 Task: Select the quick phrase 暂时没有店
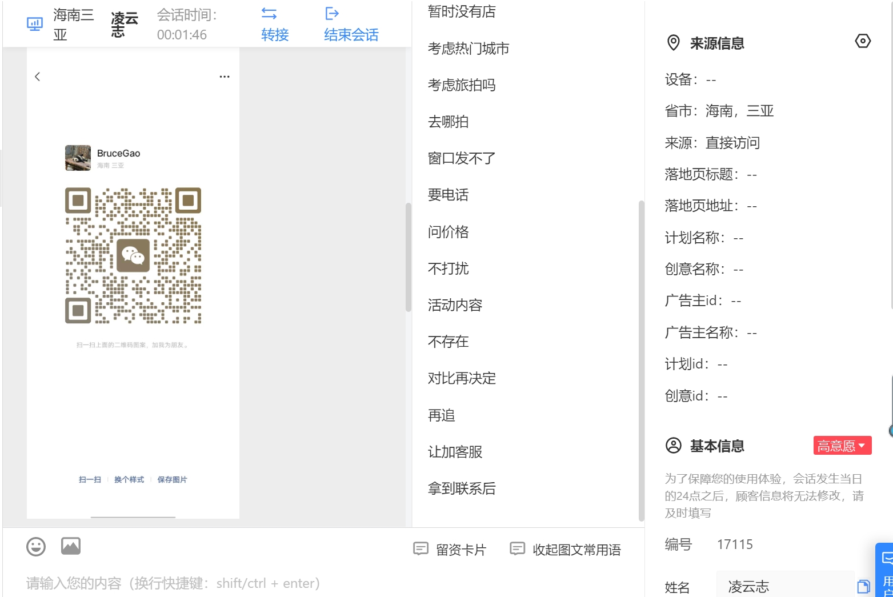coord(462,11)
